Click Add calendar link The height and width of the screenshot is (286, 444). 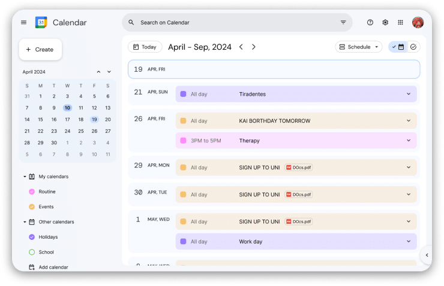pos(53,267)
